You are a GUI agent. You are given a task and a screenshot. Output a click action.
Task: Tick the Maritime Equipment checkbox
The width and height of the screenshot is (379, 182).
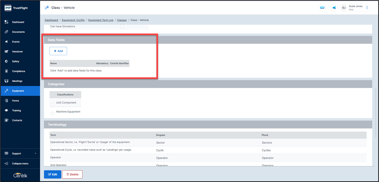[52, 113]
